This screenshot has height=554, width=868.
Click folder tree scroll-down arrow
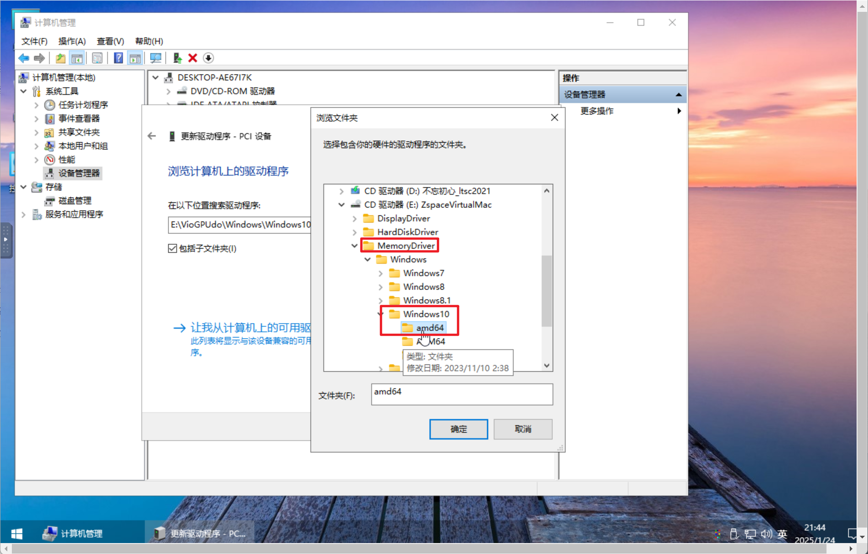coord(547,366)
